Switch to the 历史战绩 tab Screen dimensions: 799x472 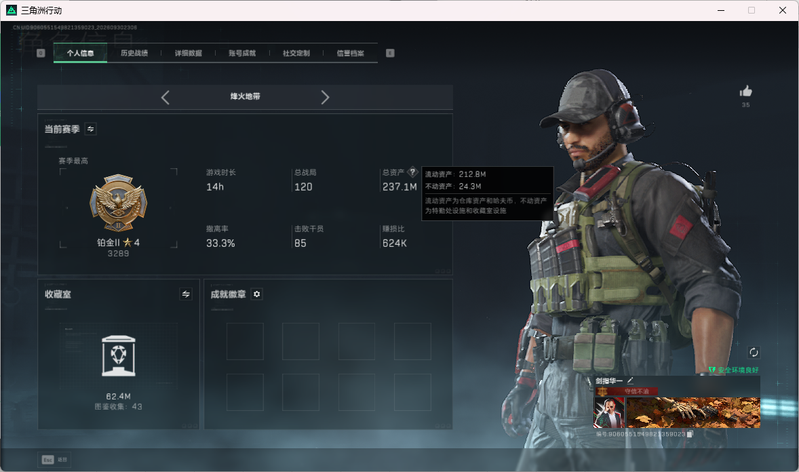134,53
